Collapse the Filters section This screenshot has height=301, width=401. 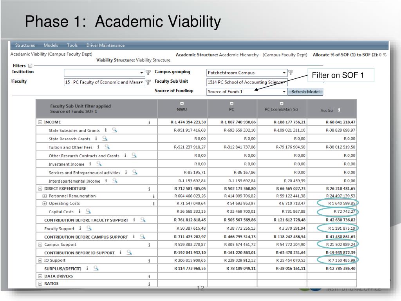coord(30,66)
